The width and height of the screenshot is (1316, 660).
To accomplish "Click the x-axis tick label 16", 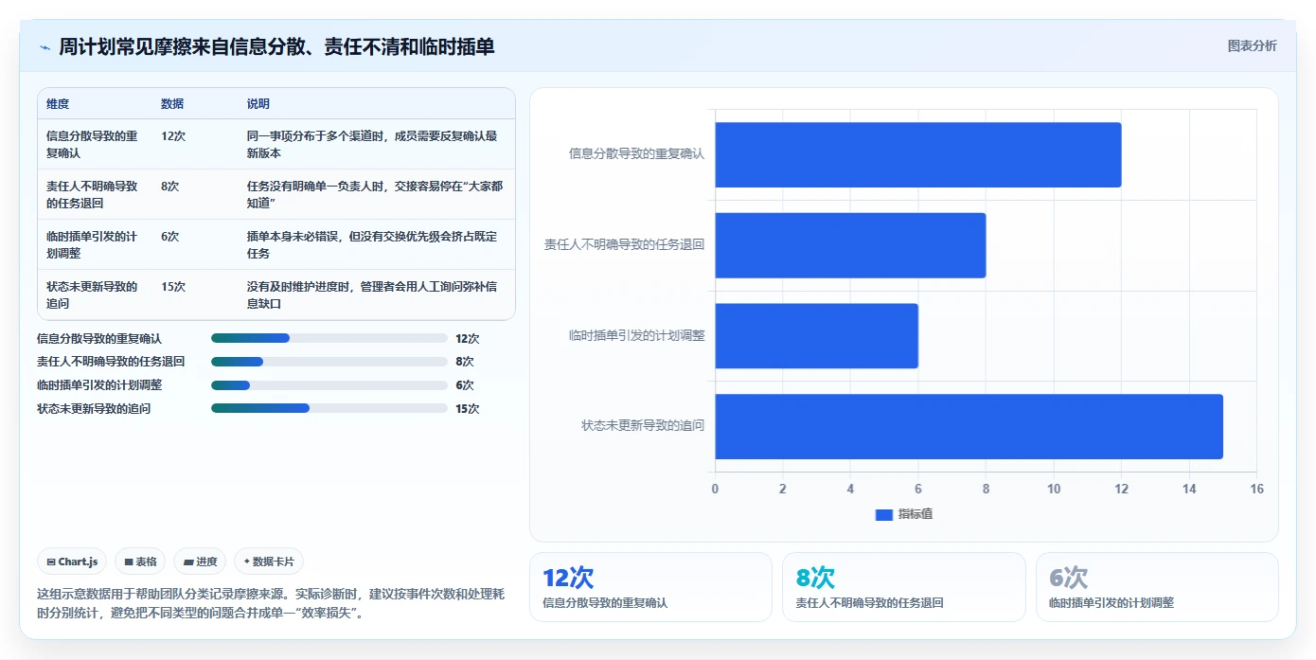I will pyautogui.click(x=1256, y=489).
